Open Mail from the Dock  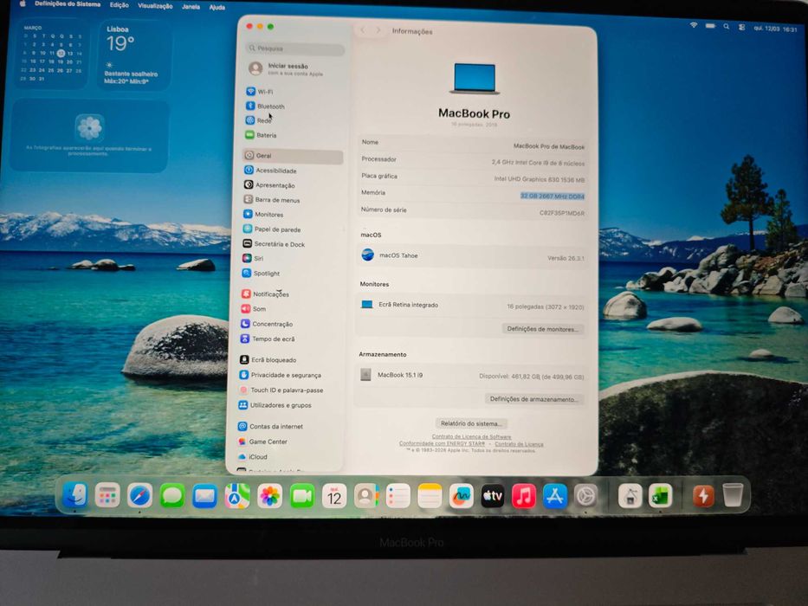coord(204,496)
